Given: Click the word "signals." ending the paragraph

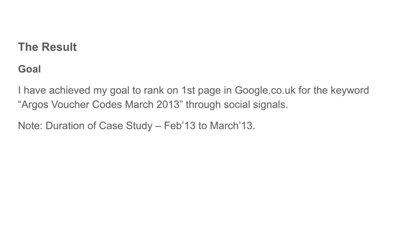Looking at the screenshot, I should click(x=270, y=105).
